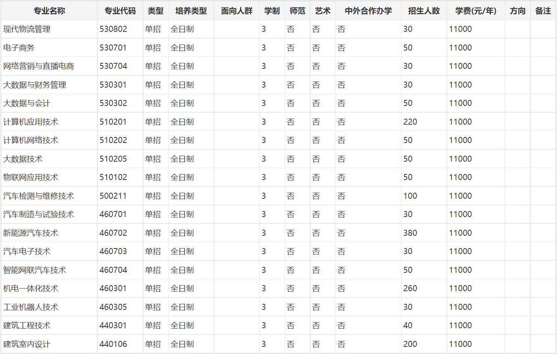Click enrollment count 220 for 计算机应用技术
The image size is (557, 354).
410,122
